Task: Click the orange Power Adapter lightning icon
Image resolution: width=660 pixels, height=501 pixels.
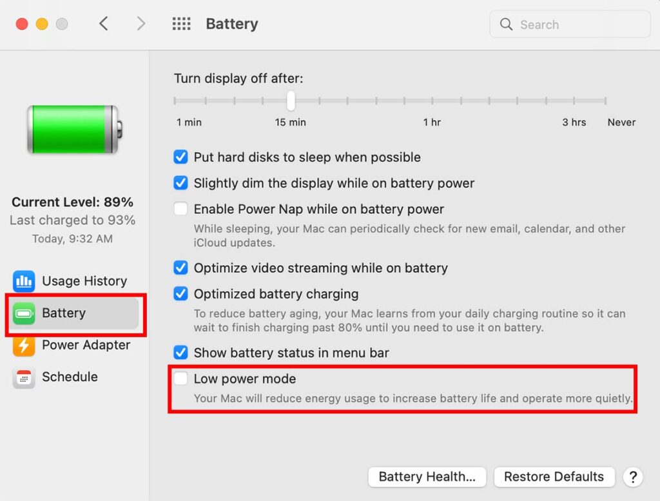Action: click(x=24, y=345)
